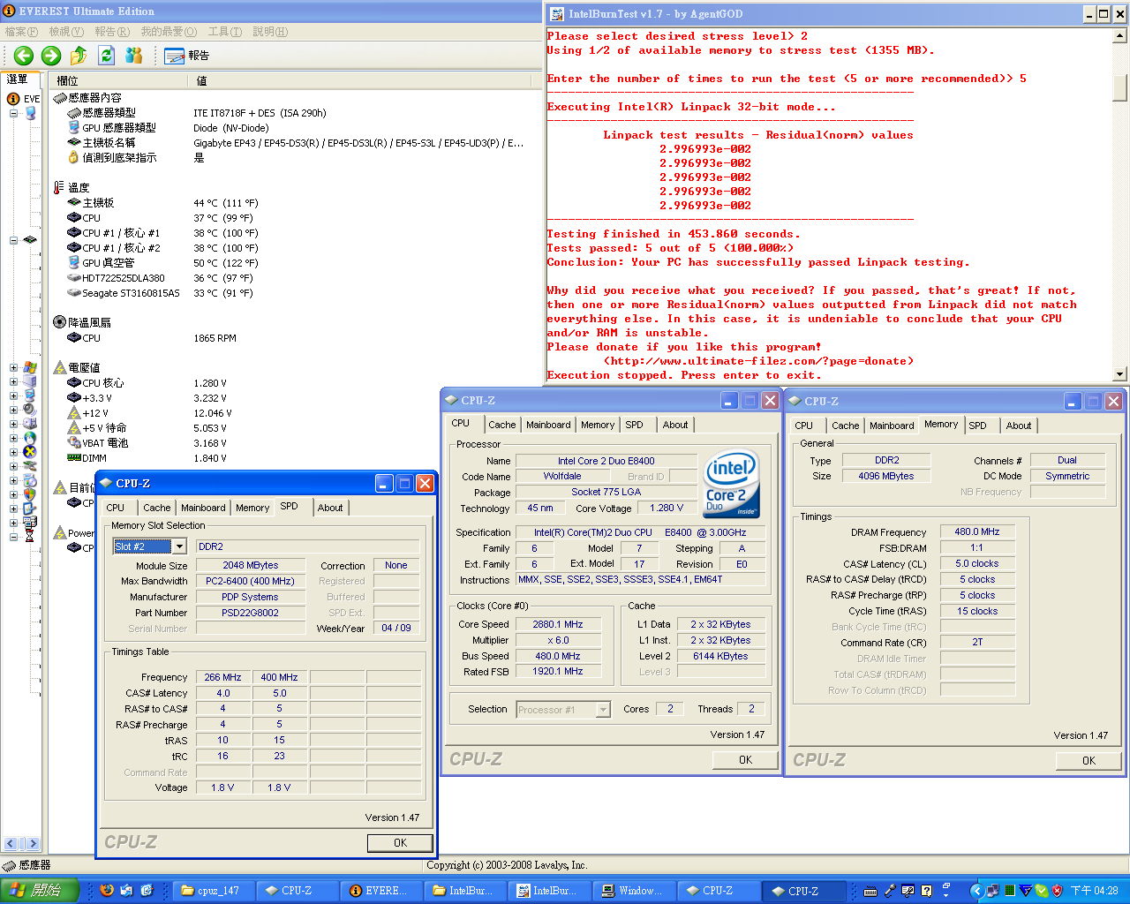Select the Seagate ST3160815AS temperature row
Image resolution: width=1130 pixels, height=904 pixels.
click(x=296, y=293)
